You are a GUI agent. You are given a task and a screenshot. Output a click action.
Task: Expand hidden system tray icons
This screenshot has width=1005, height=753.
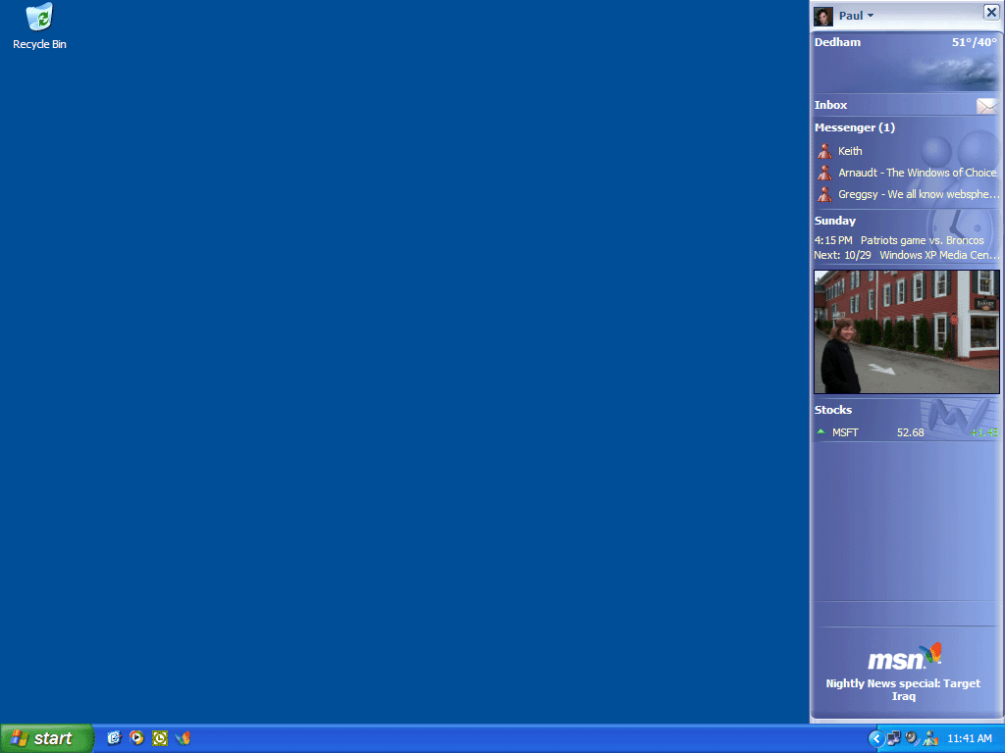(875, 738)
